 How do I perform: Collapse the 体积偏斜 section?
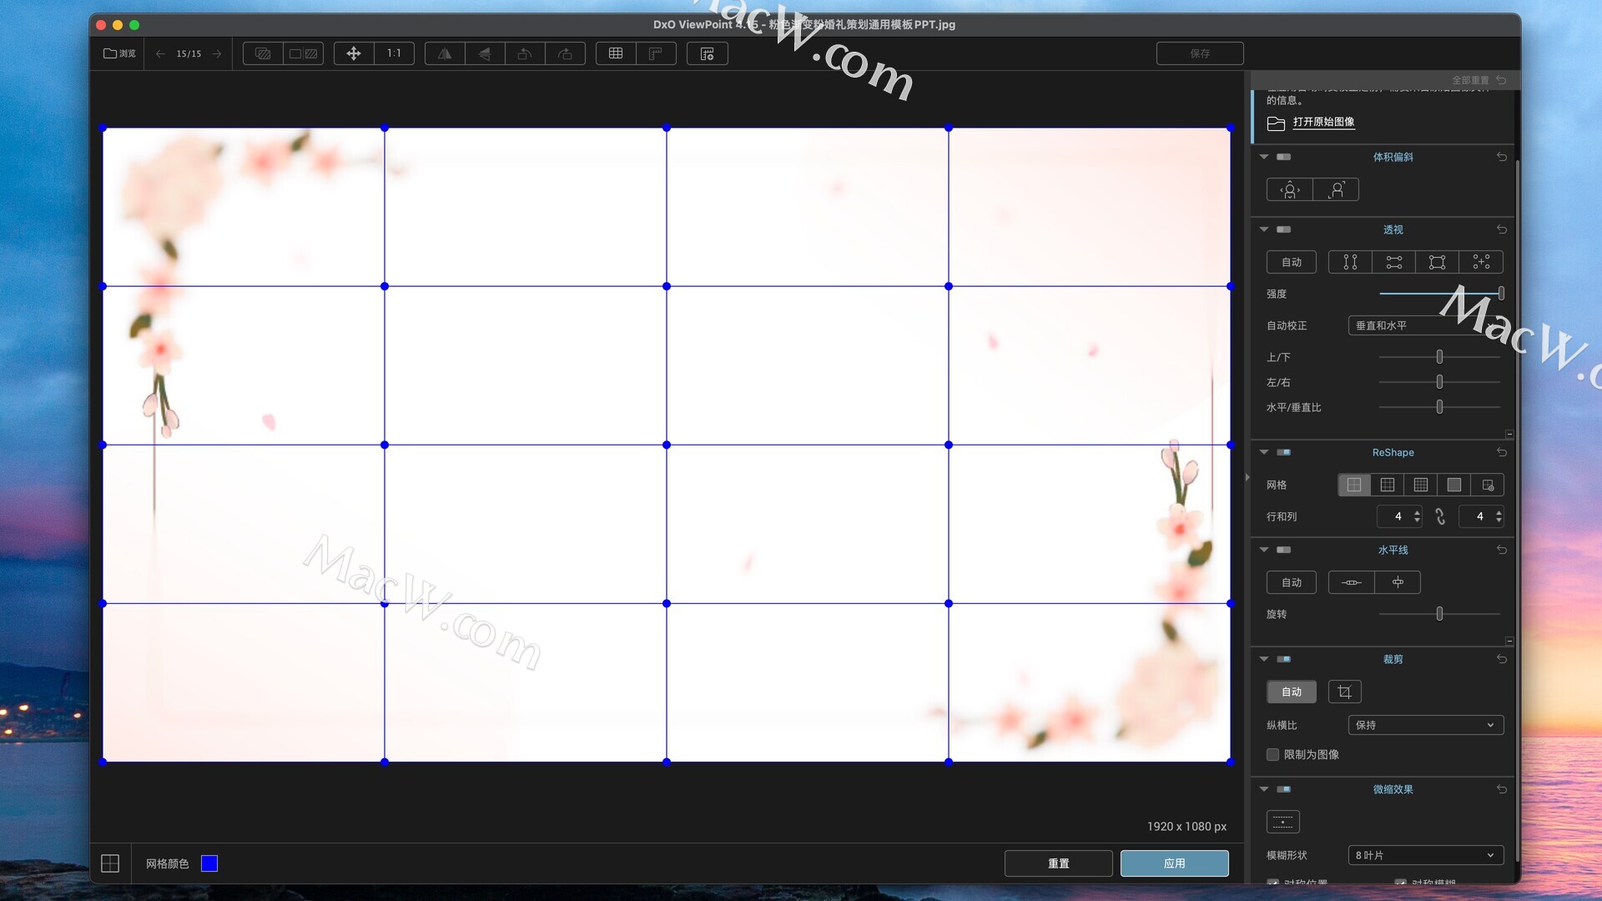[x=1264, y=157]
